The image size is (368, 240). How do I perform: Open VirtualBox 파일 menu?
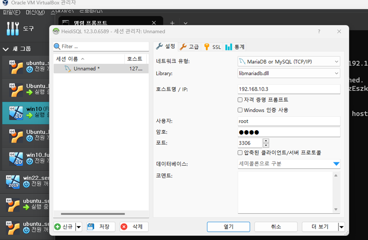[x=11, y=12]
